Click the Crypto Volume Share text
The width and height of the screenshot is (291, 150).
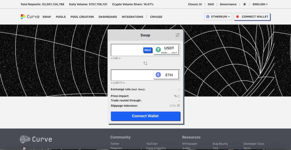[133, 4]
